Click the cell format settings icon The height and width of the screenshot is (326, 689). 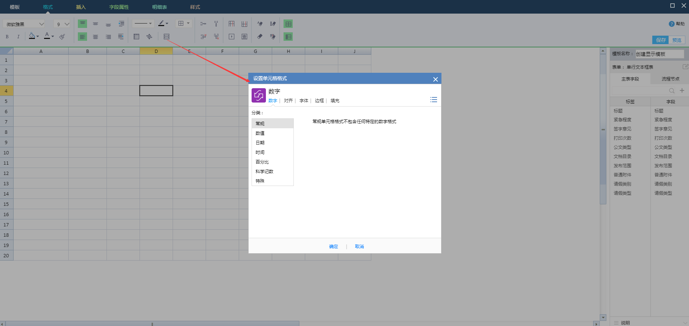[166, 36]
